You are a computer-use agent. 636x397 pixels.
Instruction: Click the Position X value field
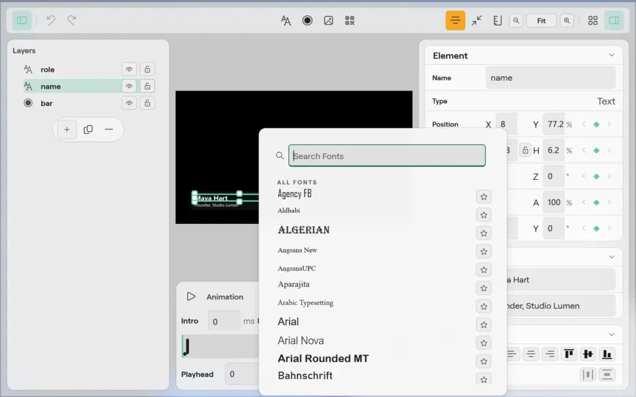(x=506, y=124)
